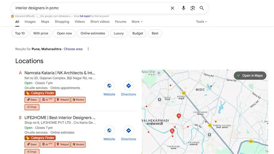Viewport: 274px width, 154px height.
Task: Click the magnifying glass search icon
Action: click(202, 8)
